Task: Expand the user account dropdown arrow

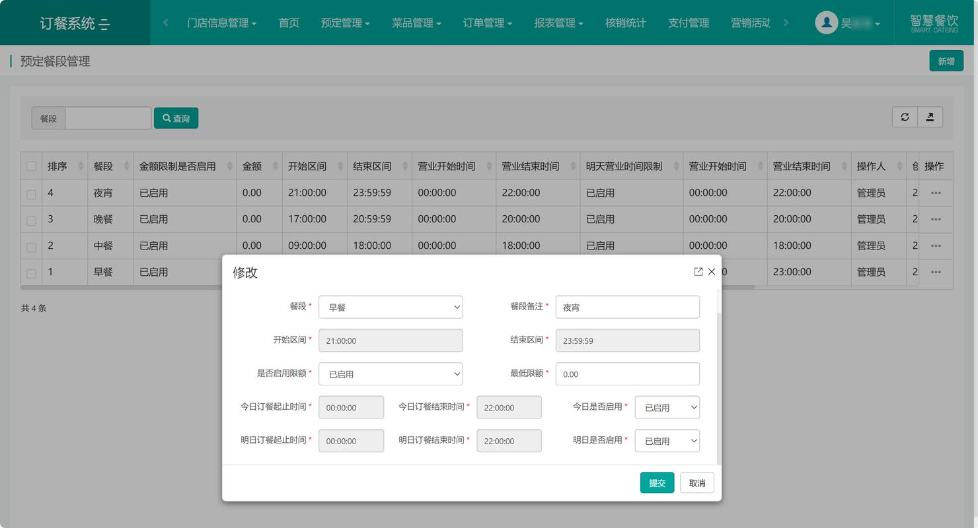Action: [x=878, y=24]
